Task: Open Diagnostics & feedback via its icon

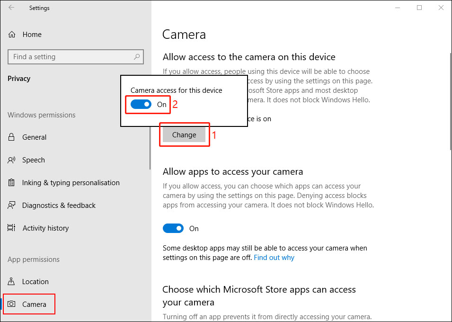Action: pyautogui.click(x=11, y=205)
